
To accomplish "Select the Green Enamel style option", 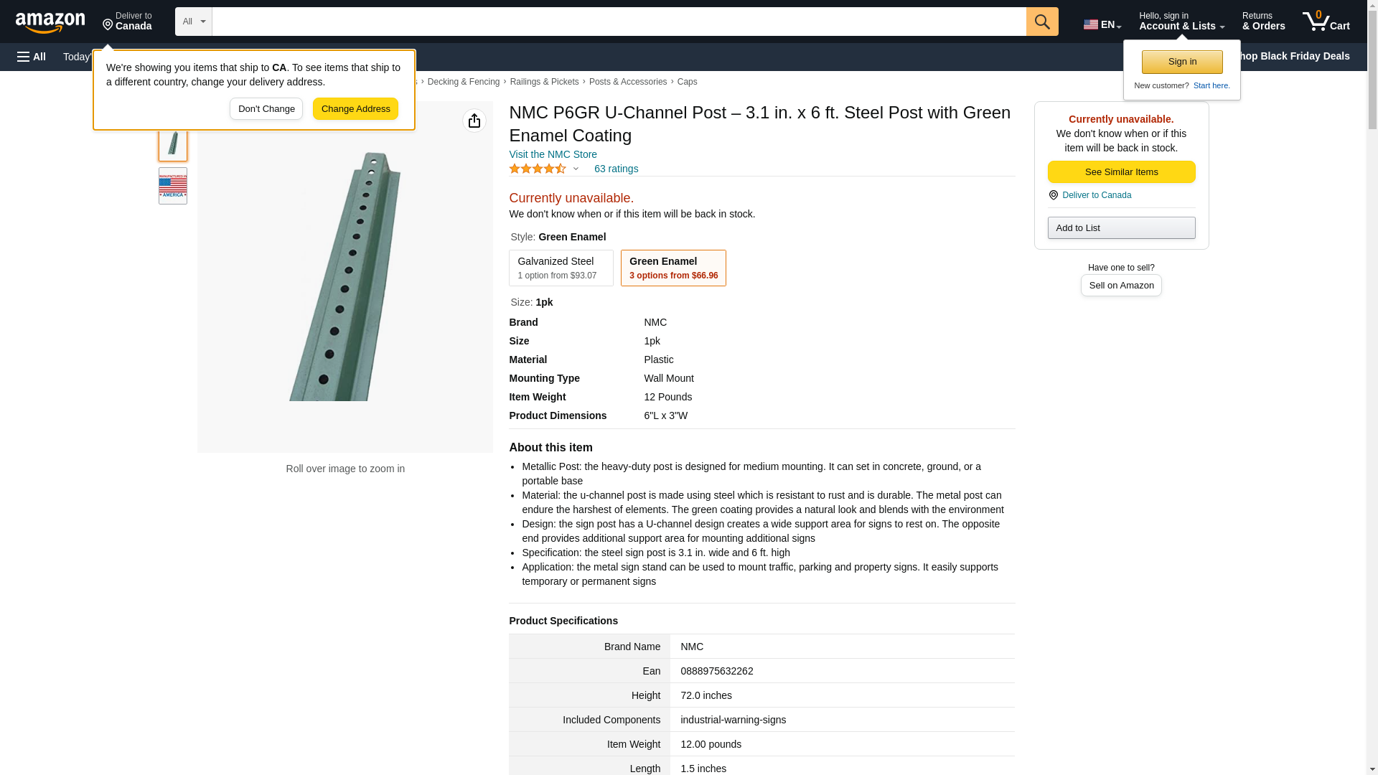I will pos(673,268).
